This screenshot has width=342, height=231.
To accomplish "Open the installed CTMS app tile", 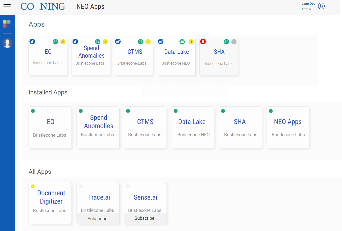I will [x=145, y=127].
